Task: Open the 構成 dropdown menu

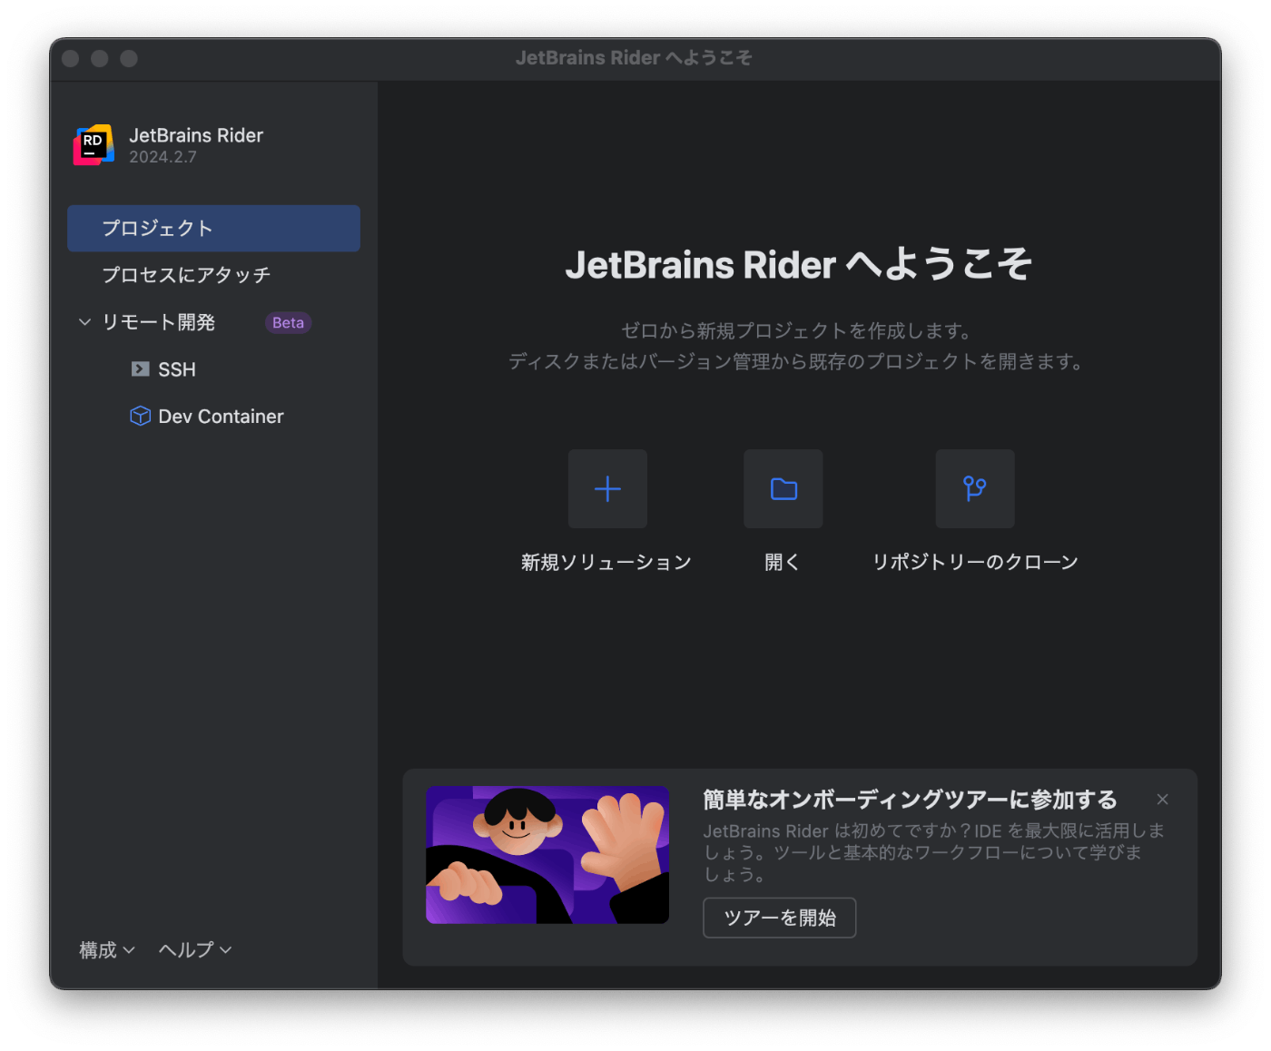Action: pos(107,950)
